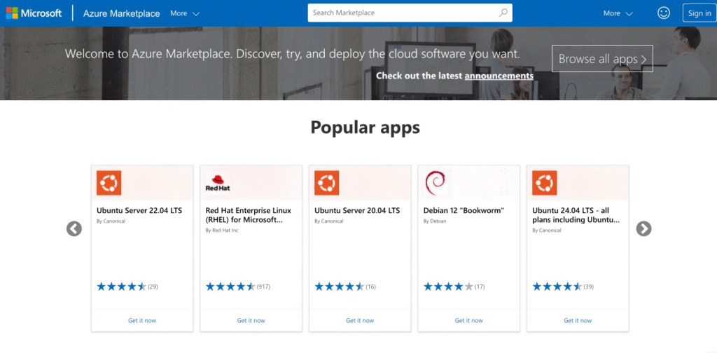Screen dimensions: 717x353
Task: Click the search magnifier icon
Action: click(x=503, y=13)
